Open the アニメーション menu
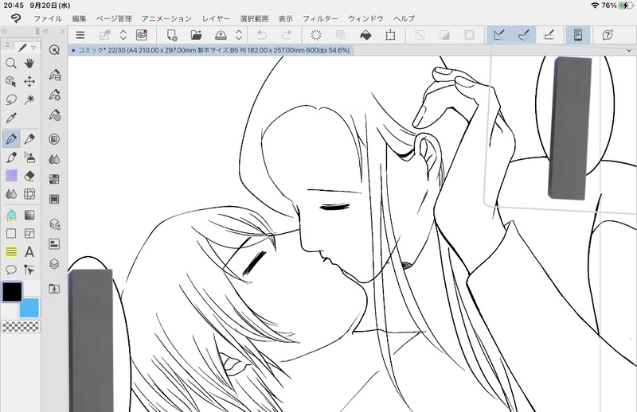 [166, 18]
